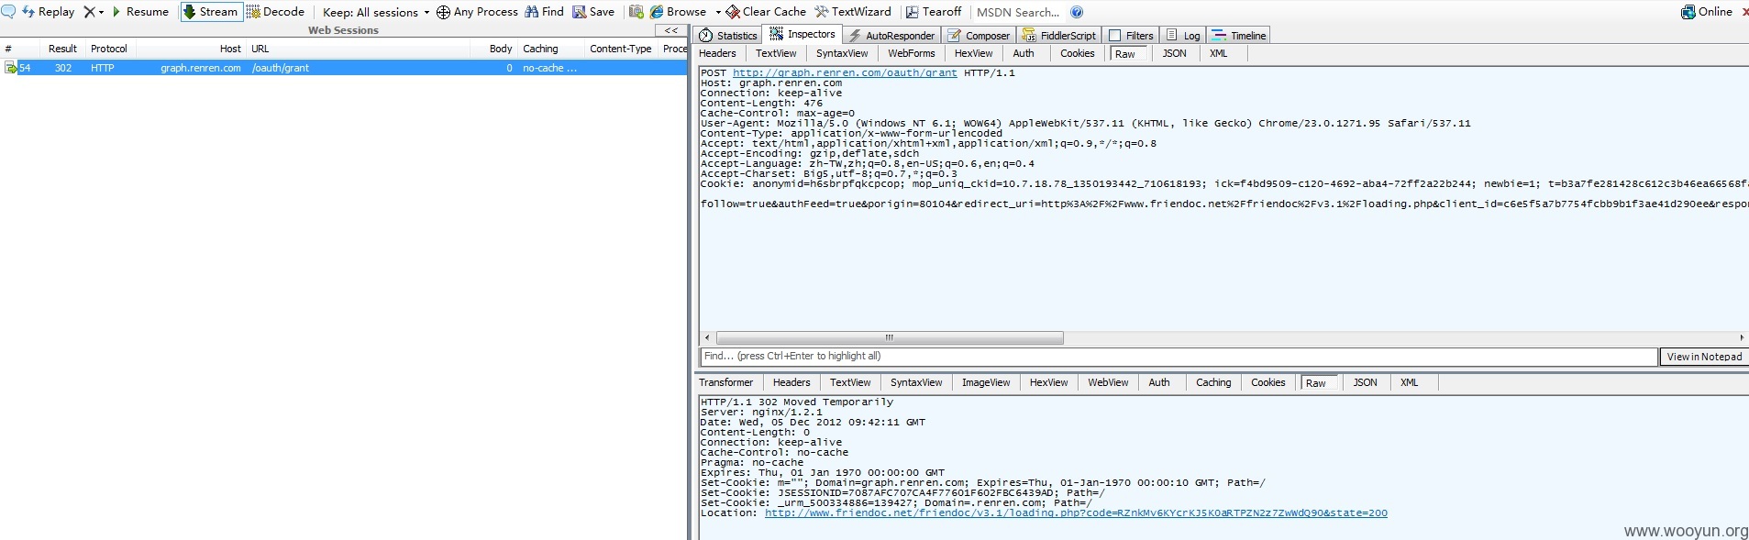1749x540 pixels.
Task: Select request Cookies inspector tab
Action: pos(1078,53)
